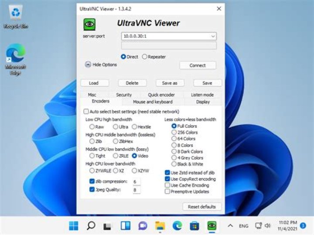Open the Mouse and keyboard tab

pyautogui.click(x=153, y=102)
